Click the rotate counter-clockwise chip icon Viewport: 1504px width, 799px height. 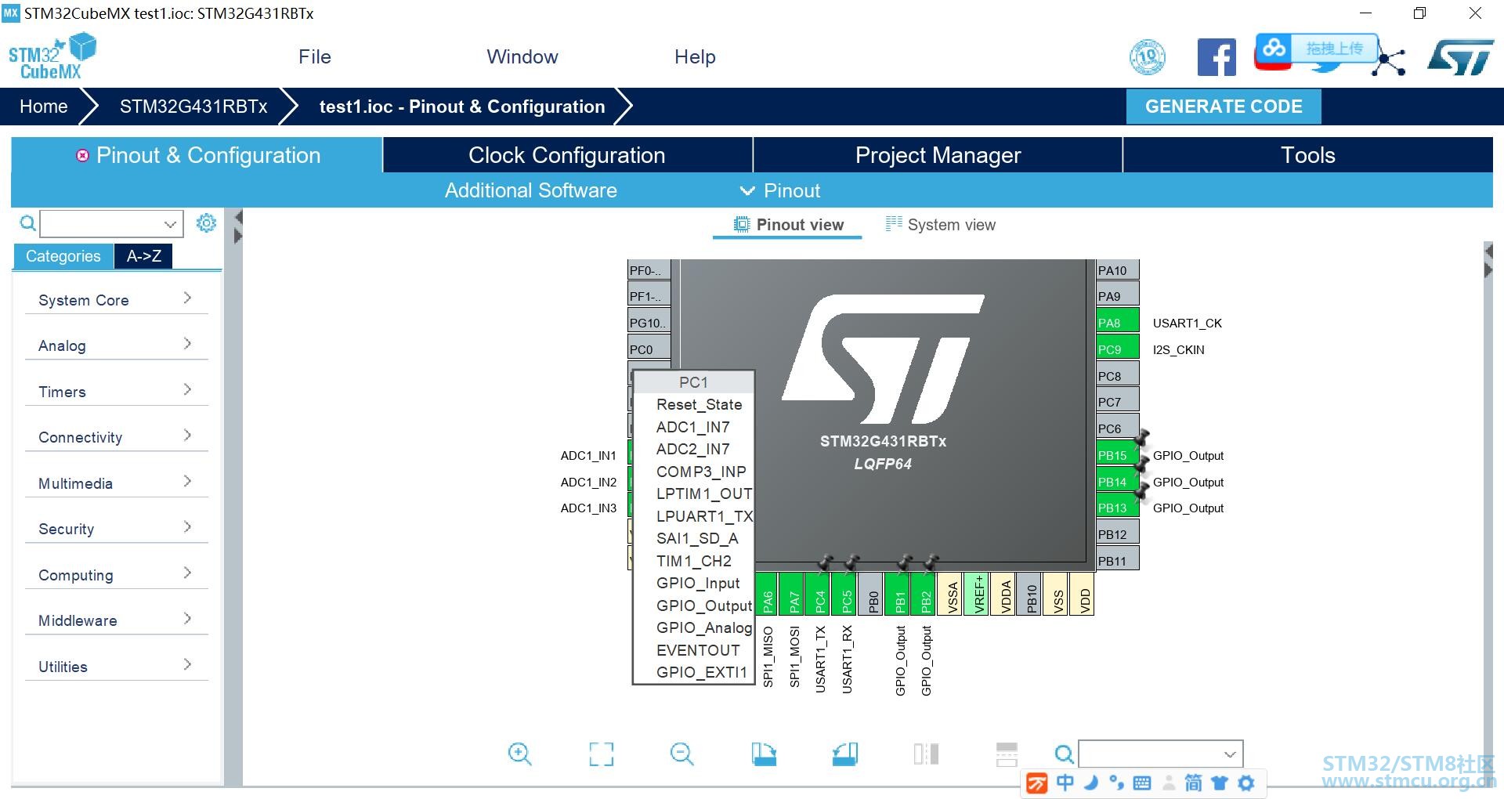click(x=845, y=754)
